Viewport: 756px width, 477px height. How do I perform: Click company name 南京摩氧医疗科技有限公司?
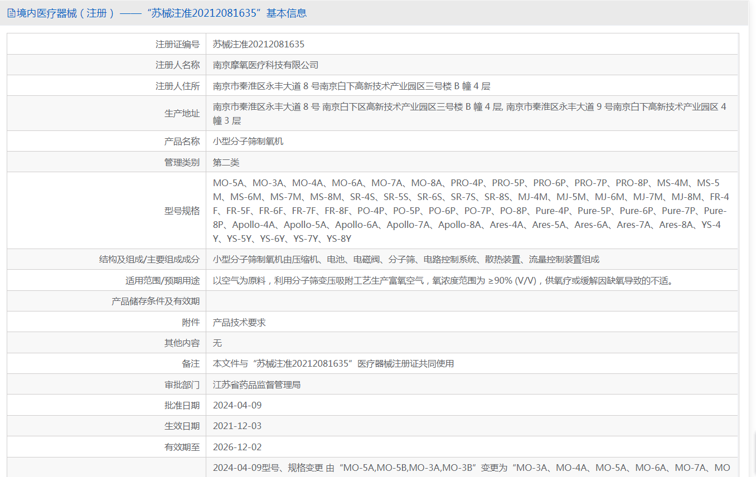click(266, 65)
